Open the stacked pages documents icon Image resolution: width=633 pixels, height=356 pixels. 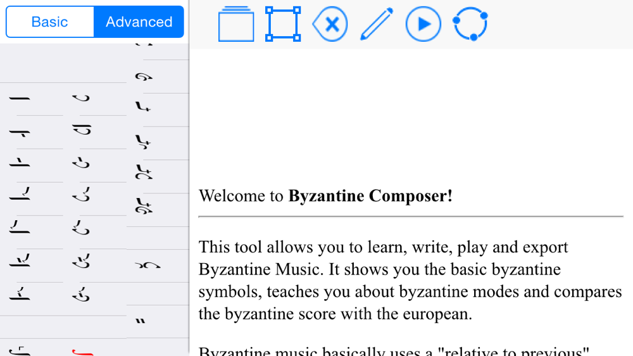pyautogui.click(x=236, y=24)
